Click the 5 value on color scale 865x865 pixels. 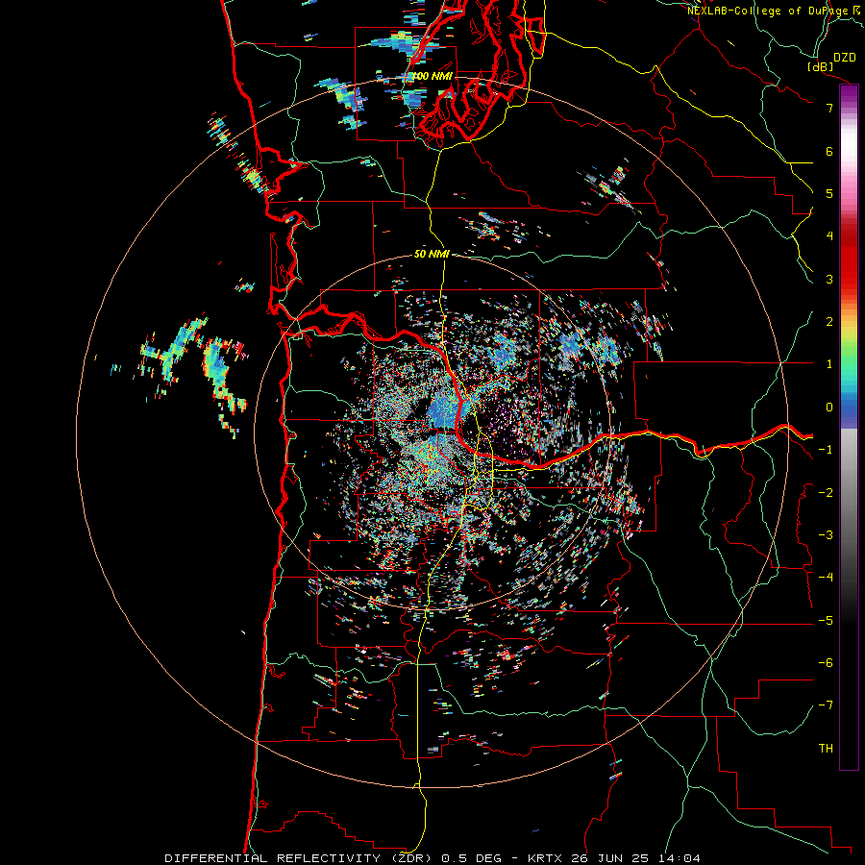tap(829, 193)
